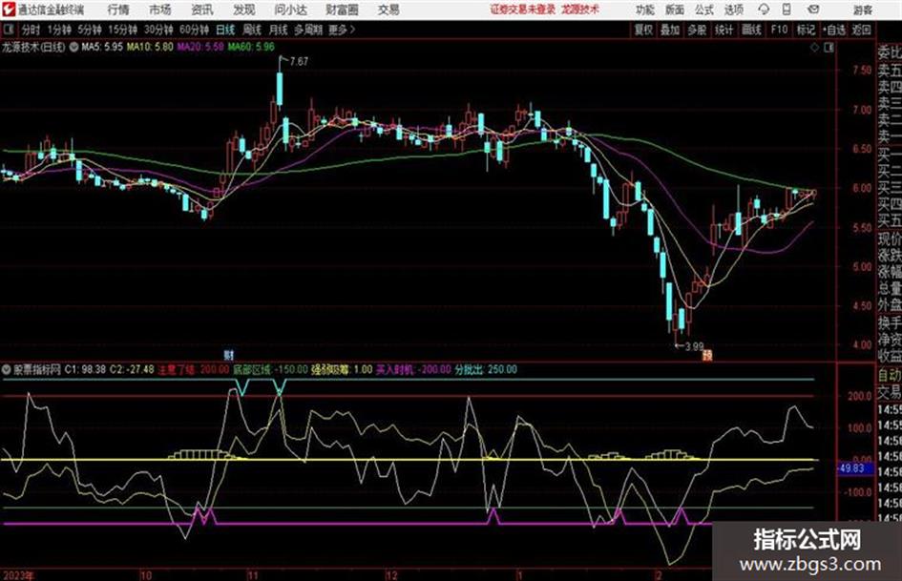
Task: Click the panel layout icon left of 分时
Action: coord(9,30)
